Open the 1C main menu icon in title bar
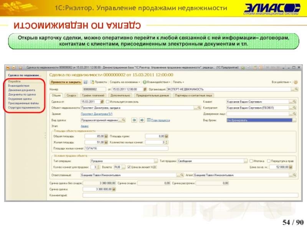This screenshot has height=230, width=307. click(8, 68)
